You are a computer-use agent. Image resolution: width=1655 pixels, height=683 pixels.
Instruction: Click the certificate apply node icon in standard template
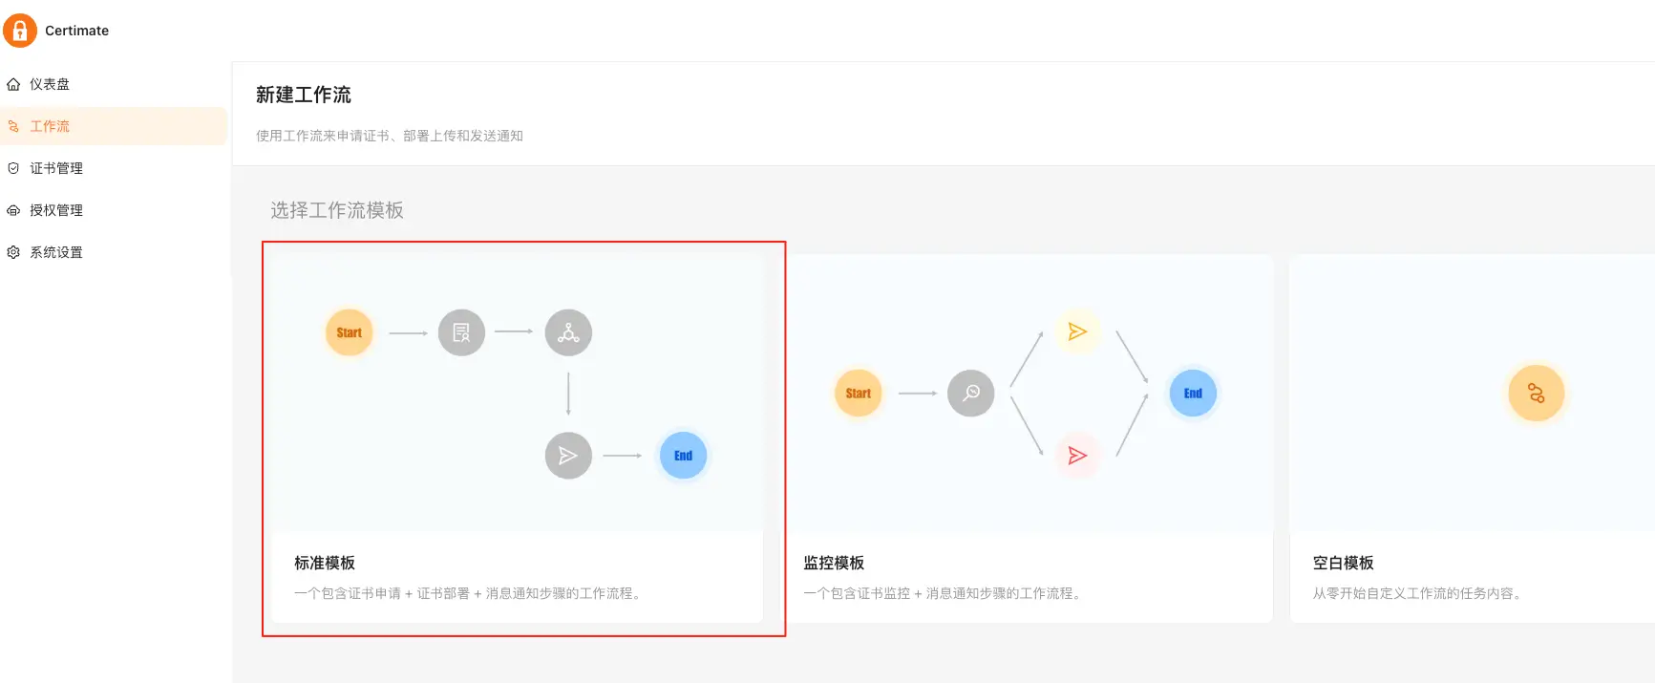click(x=461, y=332)
